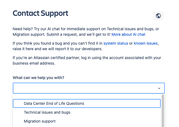Click the globe language selector icon
The height and width of the screenshot is (127, 179).
tap(158, 16)
